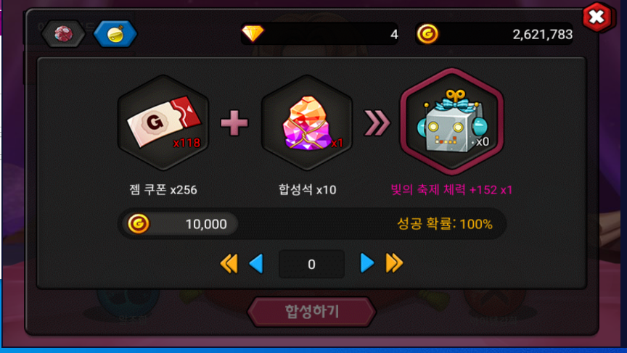Switch to the yellow potion tab
This screenshot has width=627, height=353.
tap(115, 34)
